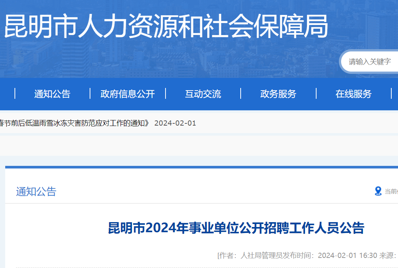Click the publish time 2024-02-01 16:30

tap(347, 255)
